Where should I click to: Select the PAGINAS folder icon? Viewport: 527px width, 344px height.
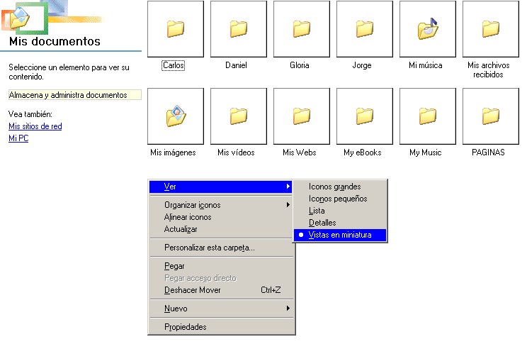[x=491, y=116]
